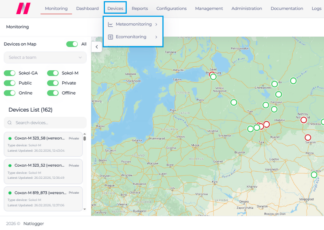This screenshot has width=324, height=230.
Task: Select Meteomonitoring menu entry
Action: click(133, 24)
